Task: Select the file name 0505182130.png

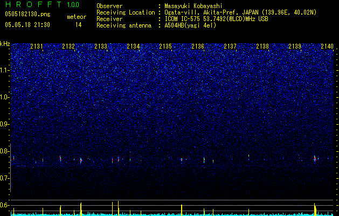Action: 27,15
